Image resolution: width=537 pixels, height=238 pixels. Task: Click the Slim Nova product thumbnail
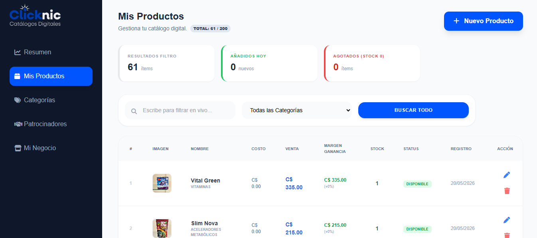[x=162, y=228]
